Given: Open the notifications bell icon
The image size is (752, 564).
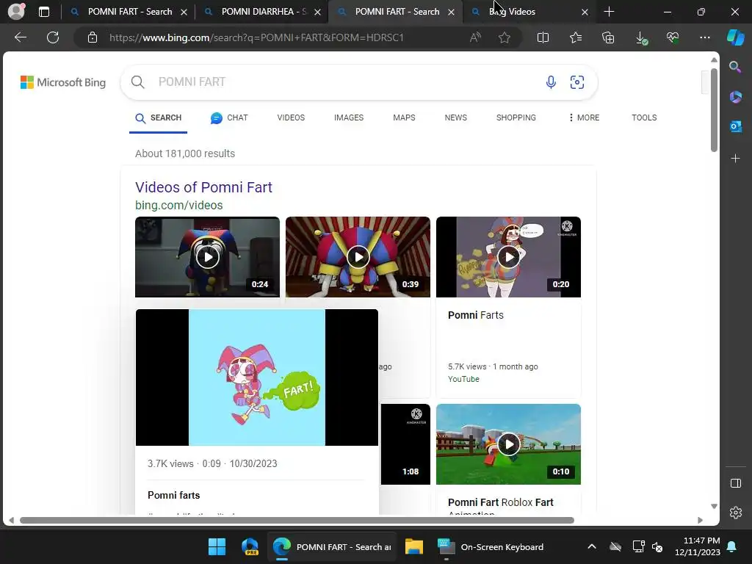Looking at the screenshot, I should 732,546.
